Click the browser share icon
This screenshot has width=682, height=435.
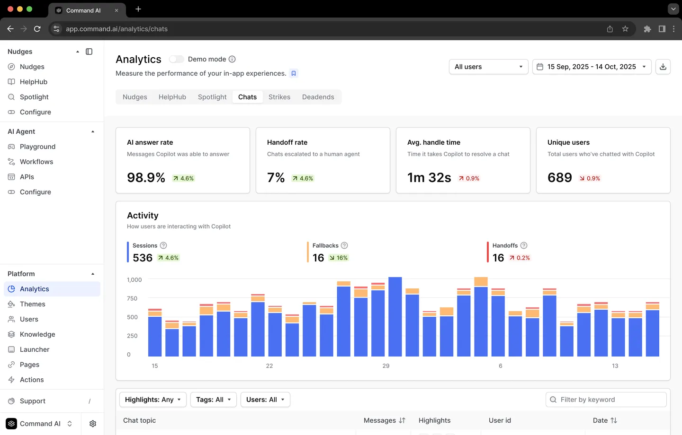click(610, 29)
